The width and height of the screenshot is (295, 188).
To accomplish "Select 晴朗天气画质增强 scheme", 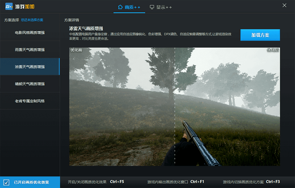I will tap(30, 84).
